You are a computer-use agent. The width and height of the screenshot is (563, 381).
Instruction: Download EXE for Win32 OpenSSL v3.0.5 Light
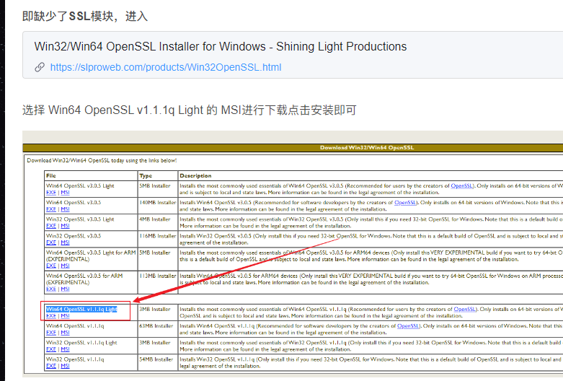point(51,226)
